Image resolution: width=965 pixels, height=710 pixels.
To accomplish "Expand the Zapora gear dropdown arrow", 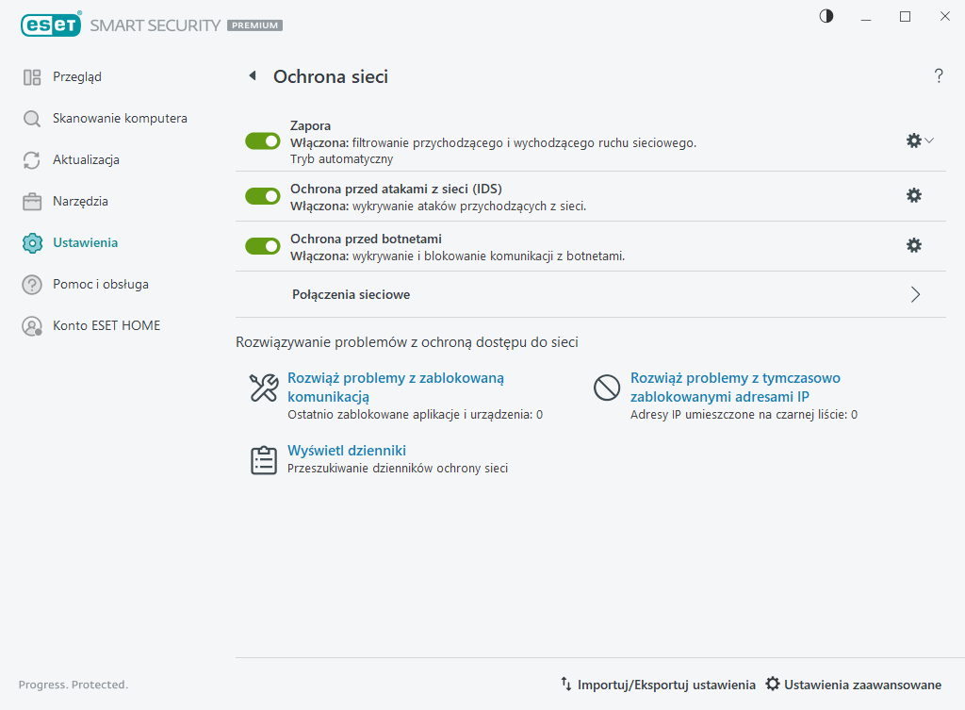I will 929,140.
